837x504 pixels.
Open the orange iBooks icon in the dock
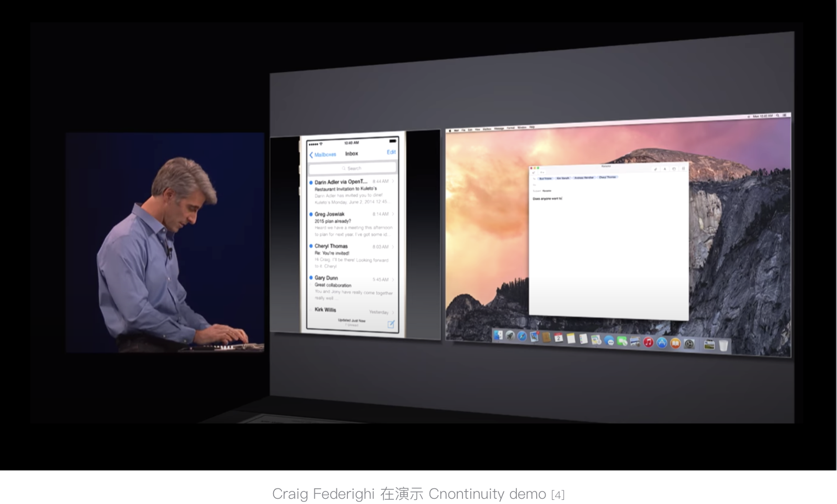pos(675,343)
